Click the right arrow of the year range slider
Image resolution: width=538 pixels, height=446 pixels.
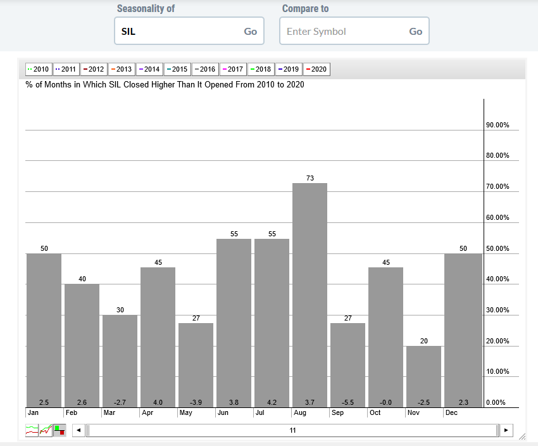tap(506, 430)
